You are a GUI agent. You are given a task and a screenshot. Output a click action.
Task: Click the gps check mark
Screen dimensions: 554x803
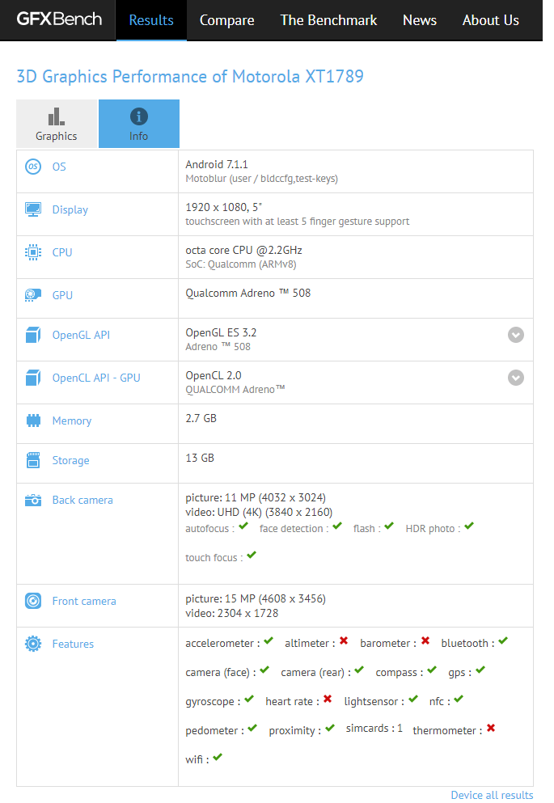[480, 670]
